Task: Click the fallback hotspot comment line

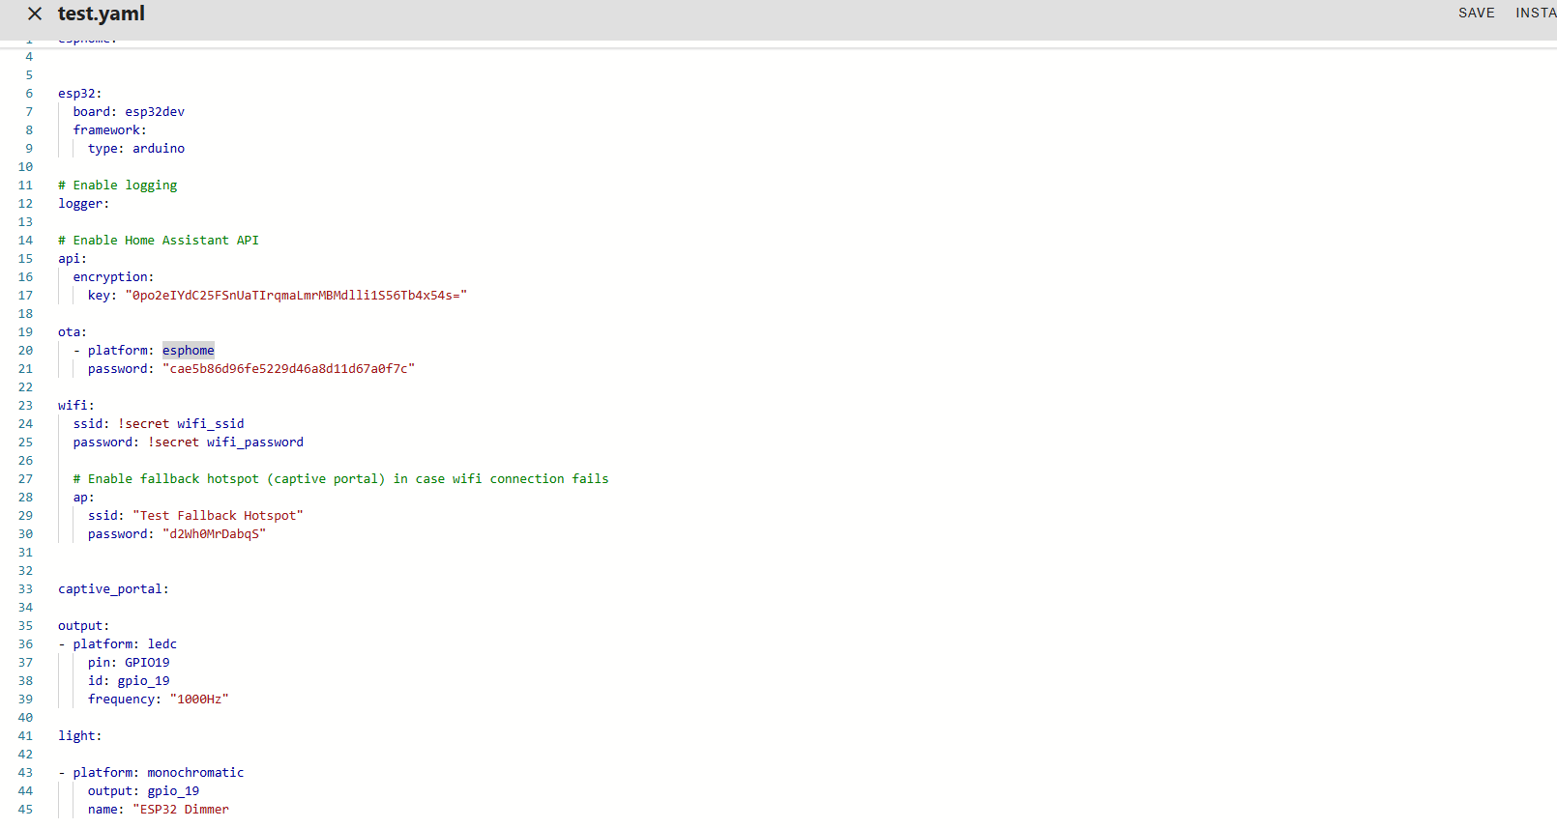Action: point(341,479)
